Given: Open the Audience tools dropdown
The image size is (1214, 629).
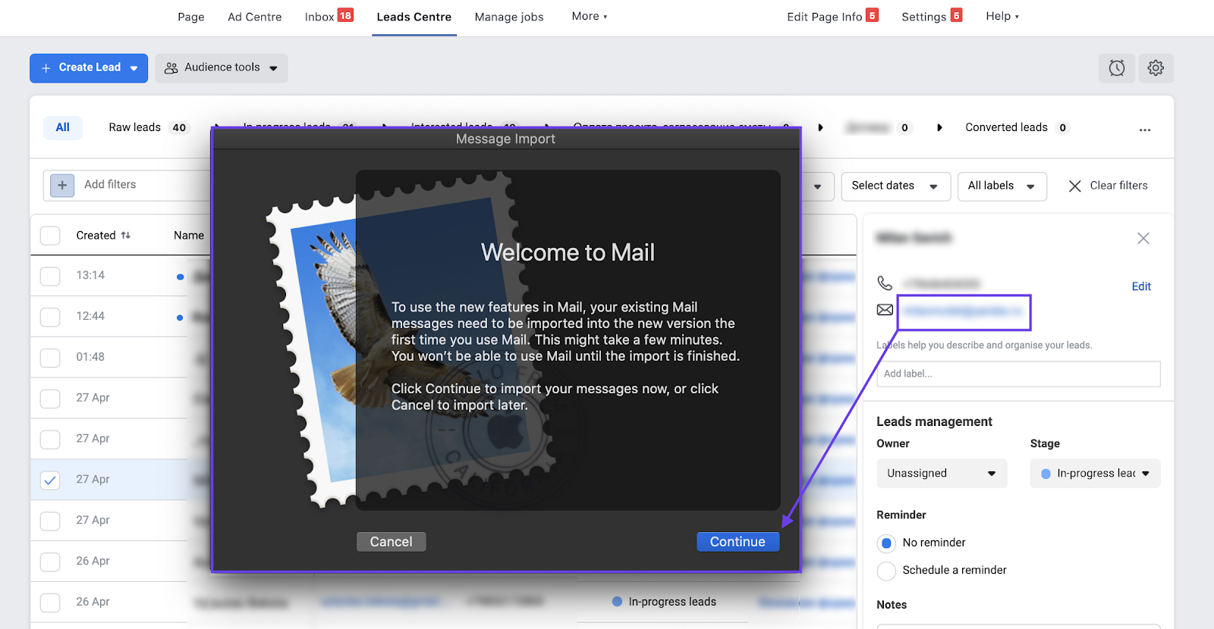Looking at the screenshot, I should [222, 68].
